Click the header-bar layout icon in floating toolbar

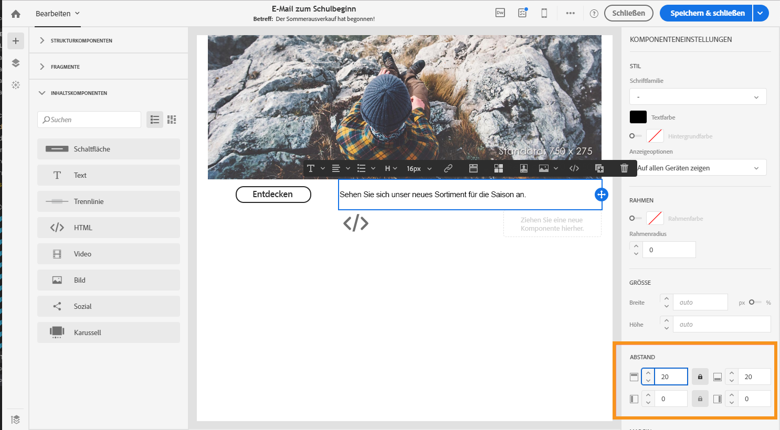click(473, 168)
